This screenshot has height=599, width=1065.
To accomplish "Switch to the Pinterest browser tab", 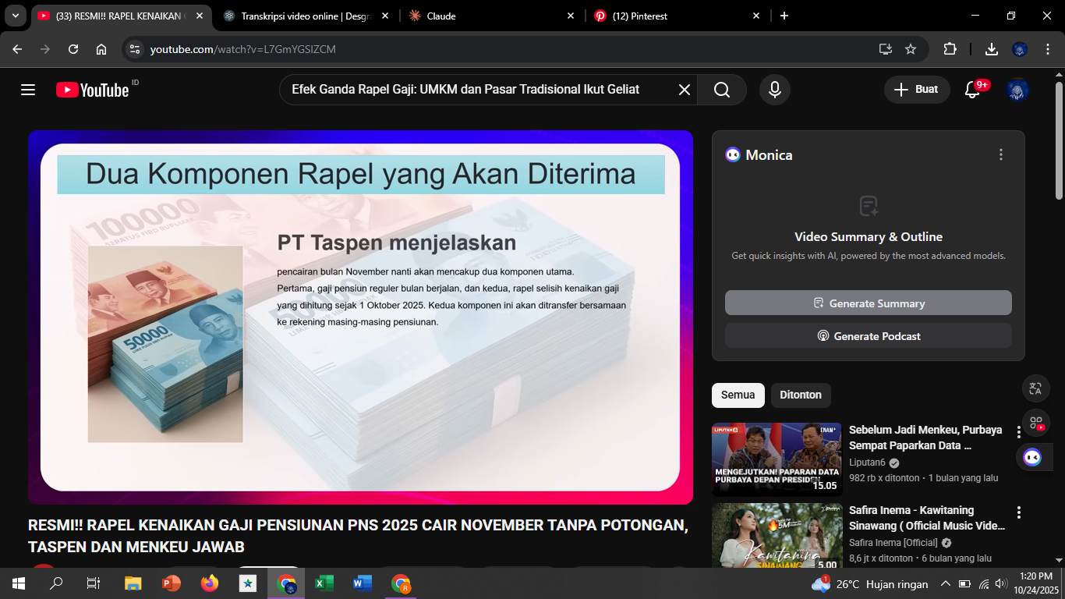I will point(678,16).
